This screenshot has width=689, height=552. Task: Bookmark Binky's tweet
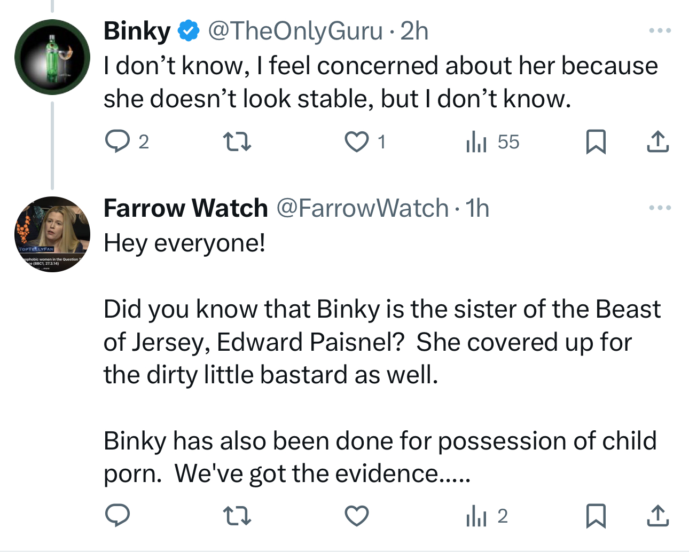coord(596,142)
